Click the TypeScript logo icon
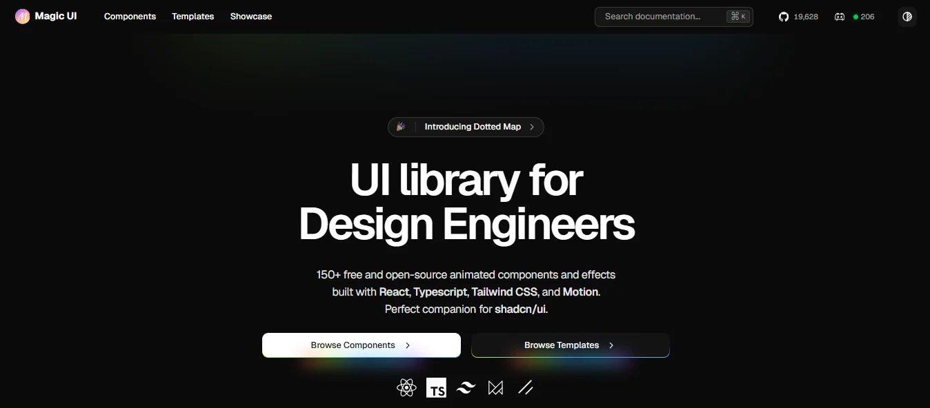 coord(436,387)
